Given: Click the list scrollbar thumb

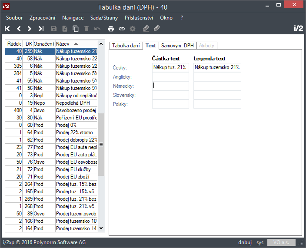Looking at the screenshot, I should coord(101,145).
